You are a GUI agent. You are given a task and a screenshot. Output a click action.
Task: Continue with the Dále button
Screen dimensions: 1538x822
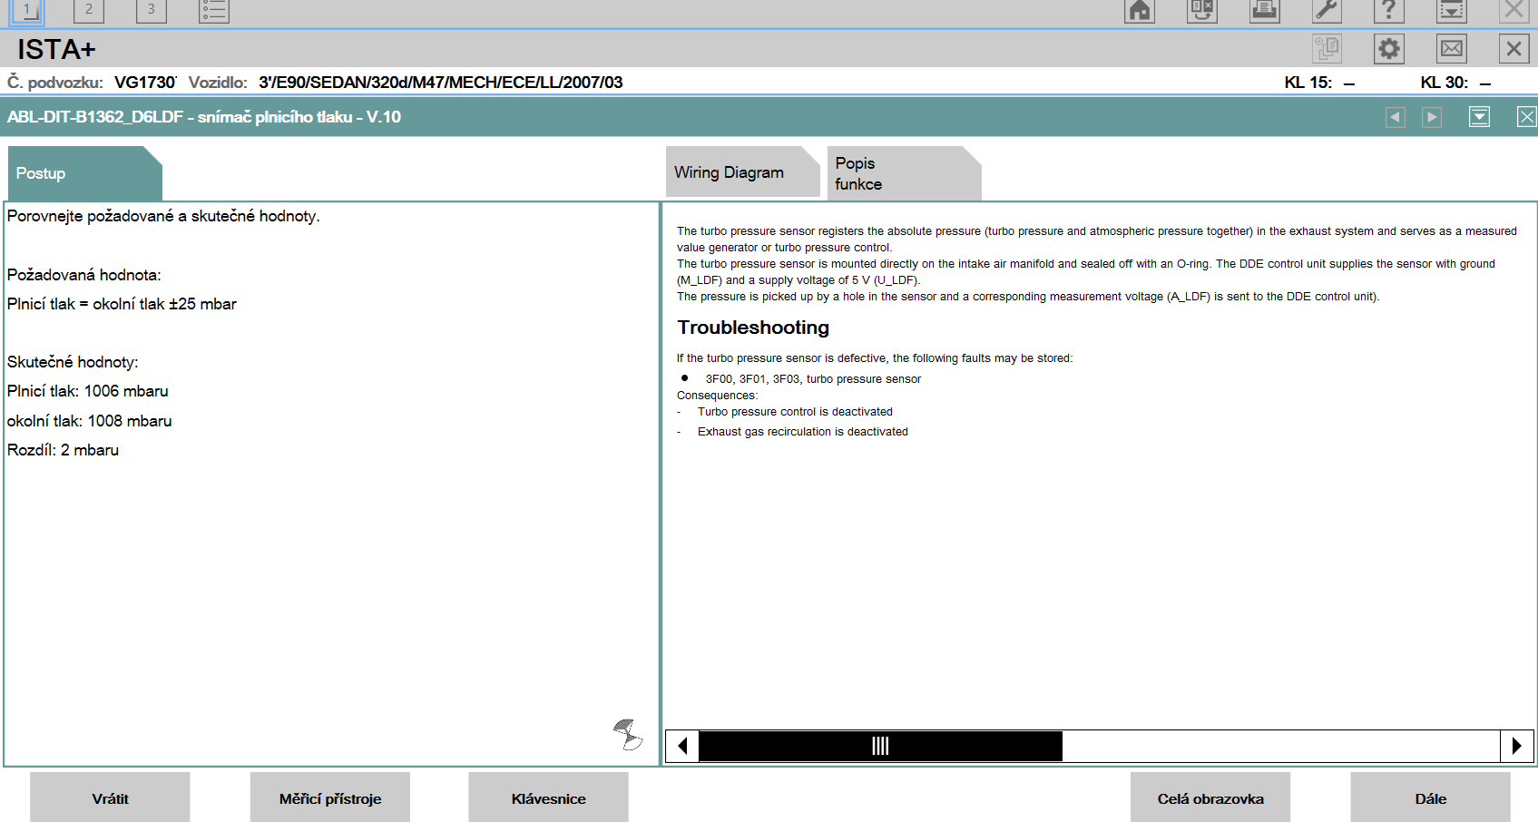(1430, 798)
